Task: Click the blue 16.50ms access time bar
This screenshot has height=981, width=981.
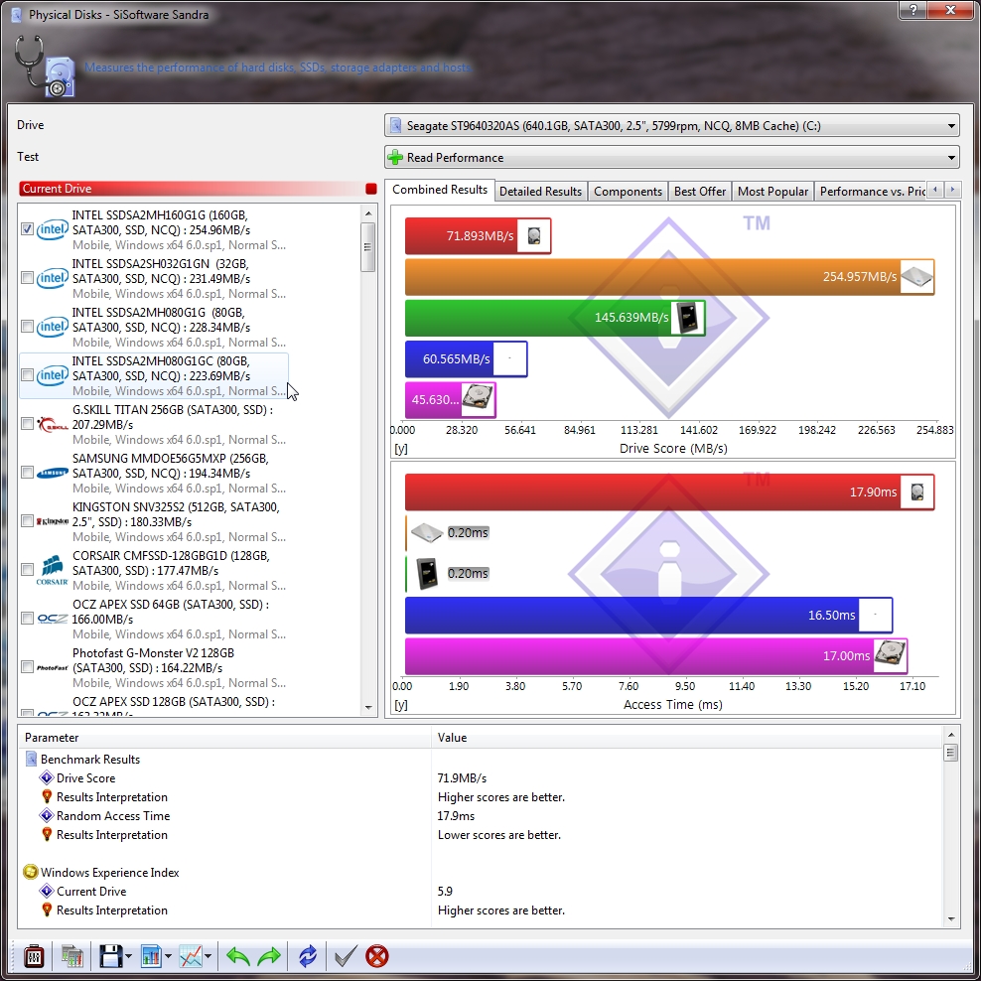Action: 648,615
